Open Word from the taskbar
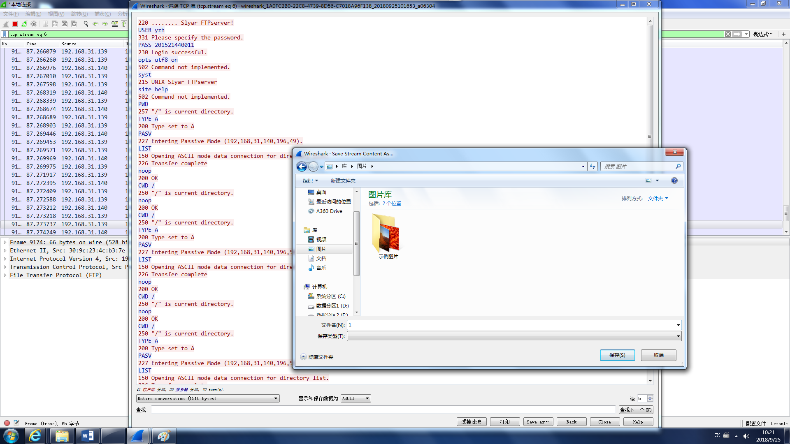 point(87,436)
